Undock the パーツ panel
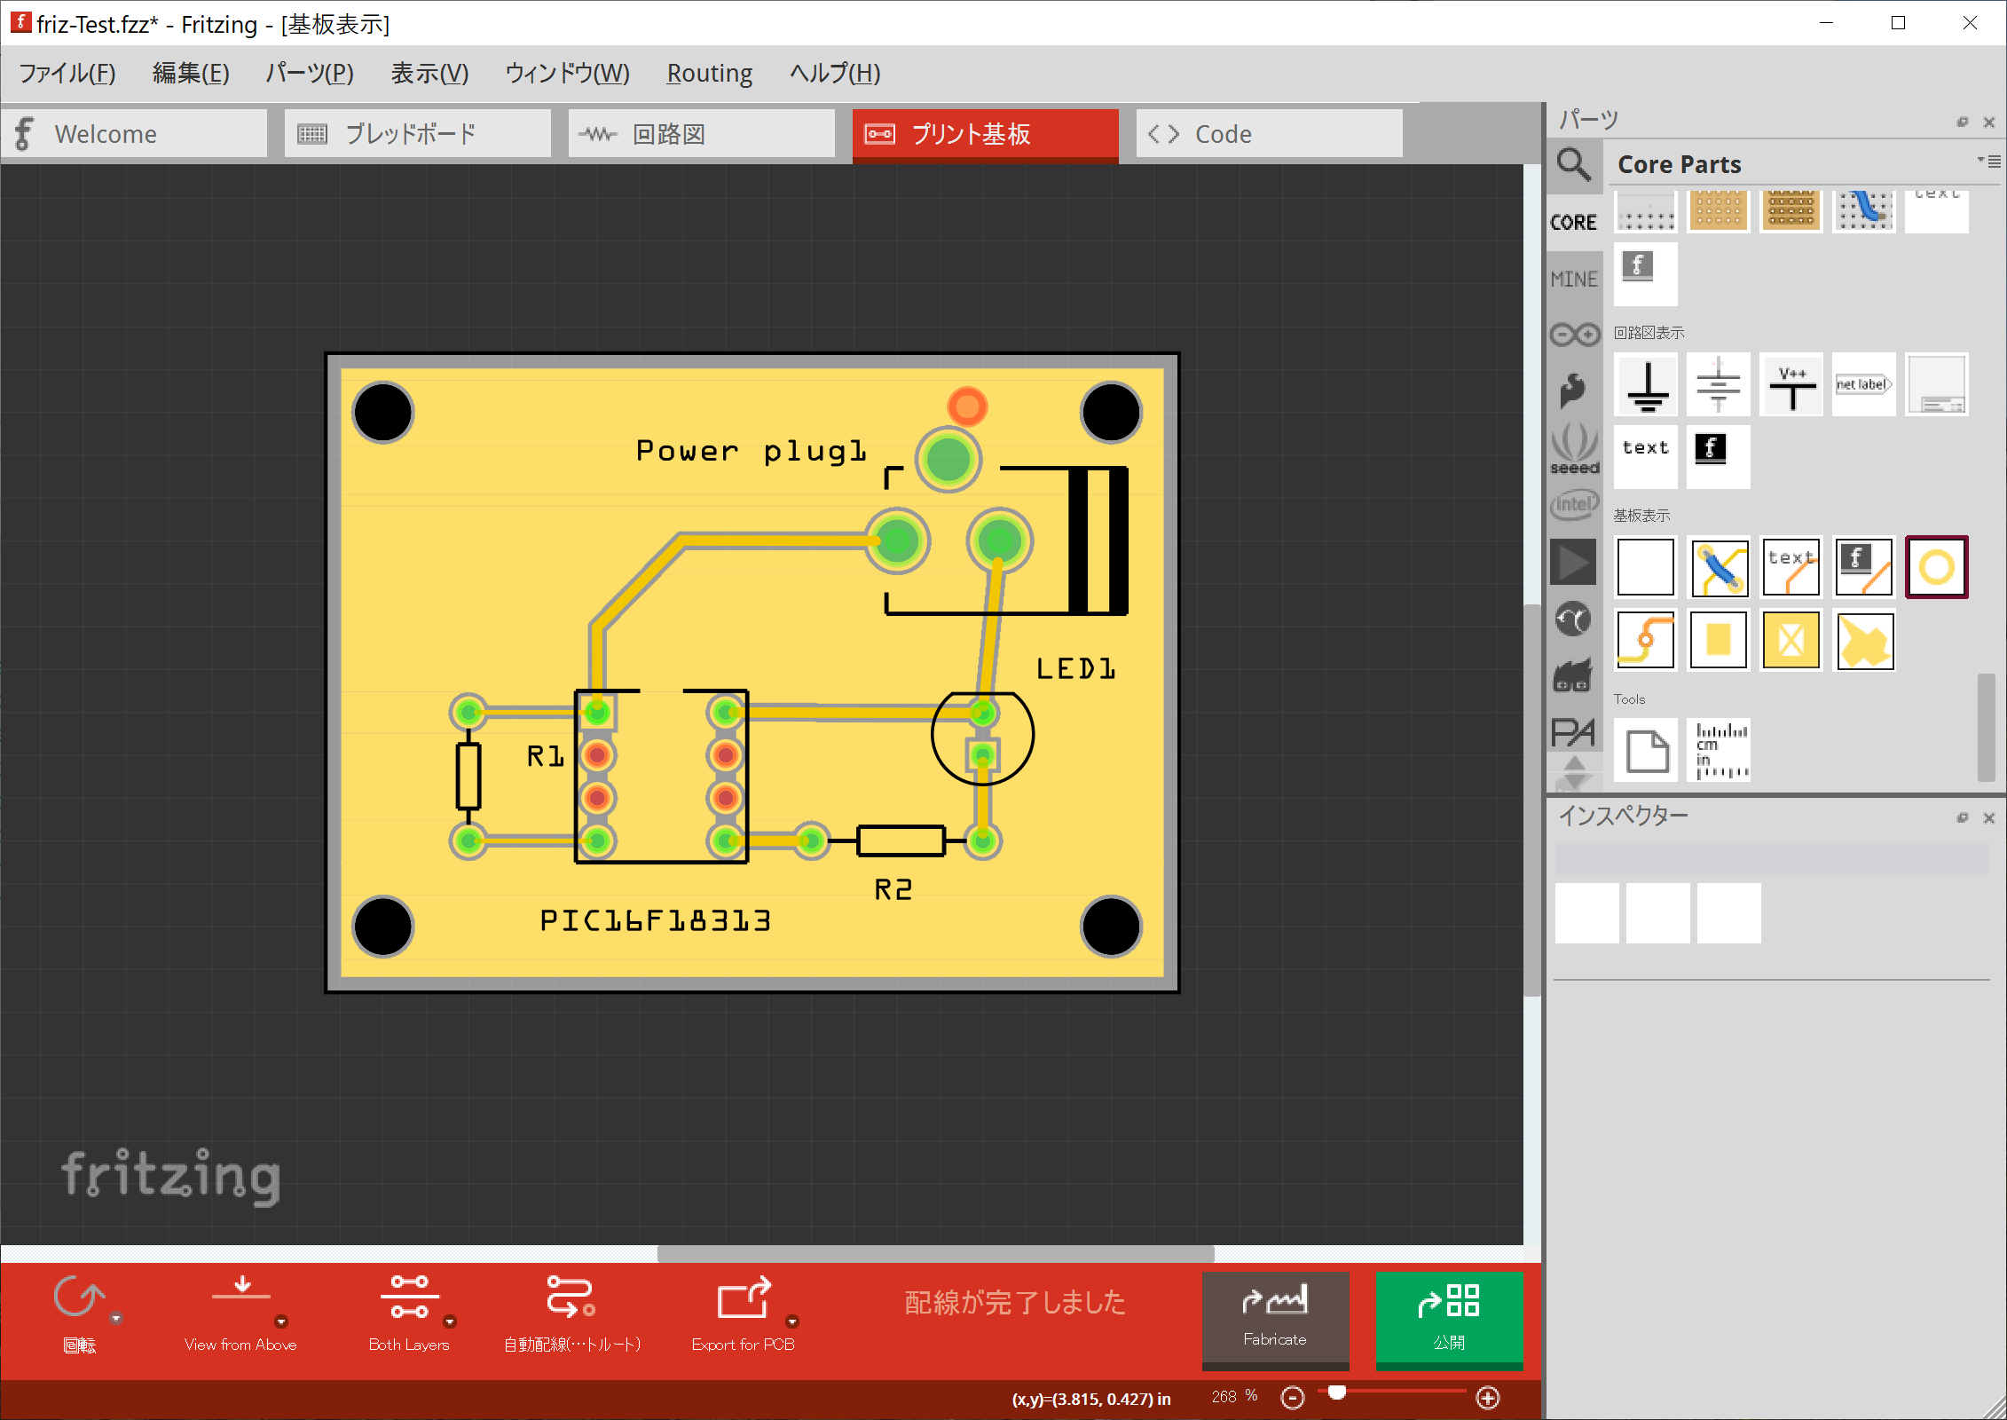 [1963, 122]
